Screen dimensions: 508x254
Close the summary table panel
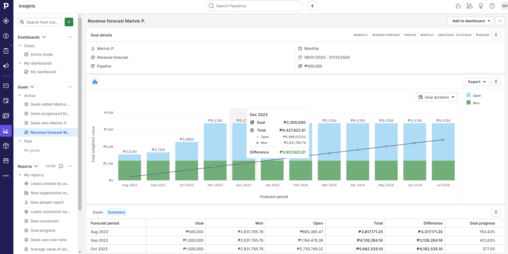496,212
